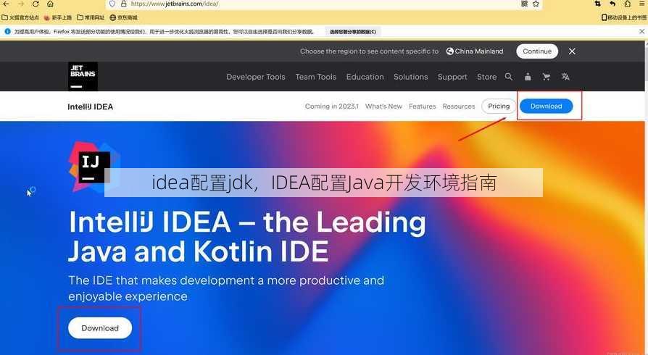The image size is (648, 355).
Task: Reload the page with the refresh icon
Action: pyautogui.click(x=36, y=4)
